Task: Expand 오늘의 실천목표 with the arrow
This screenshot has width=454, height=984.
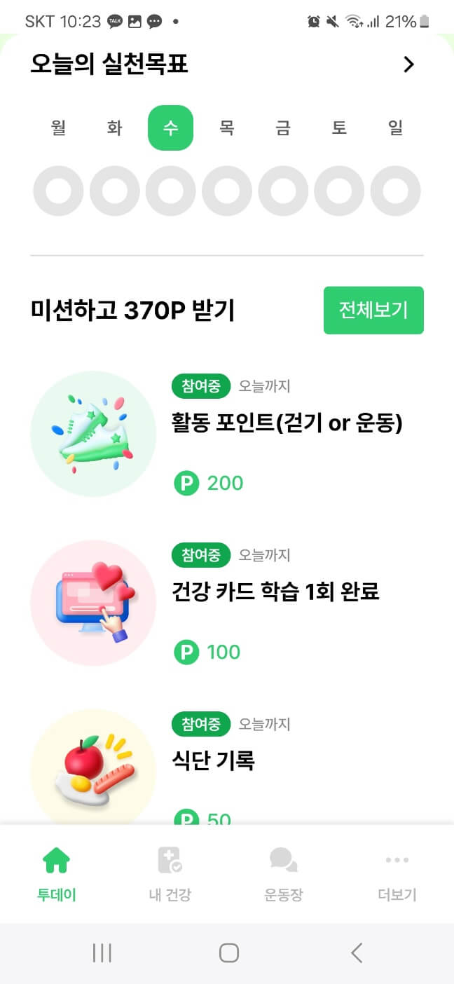Action: [410, 64]
